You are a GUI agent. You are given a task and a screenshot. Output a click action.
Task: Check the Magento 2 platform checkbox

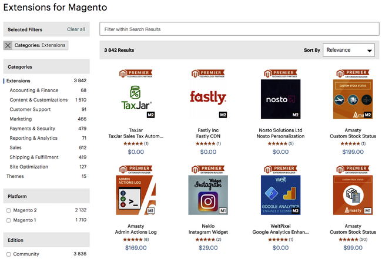pyautogui.click(x=8, y=210)
